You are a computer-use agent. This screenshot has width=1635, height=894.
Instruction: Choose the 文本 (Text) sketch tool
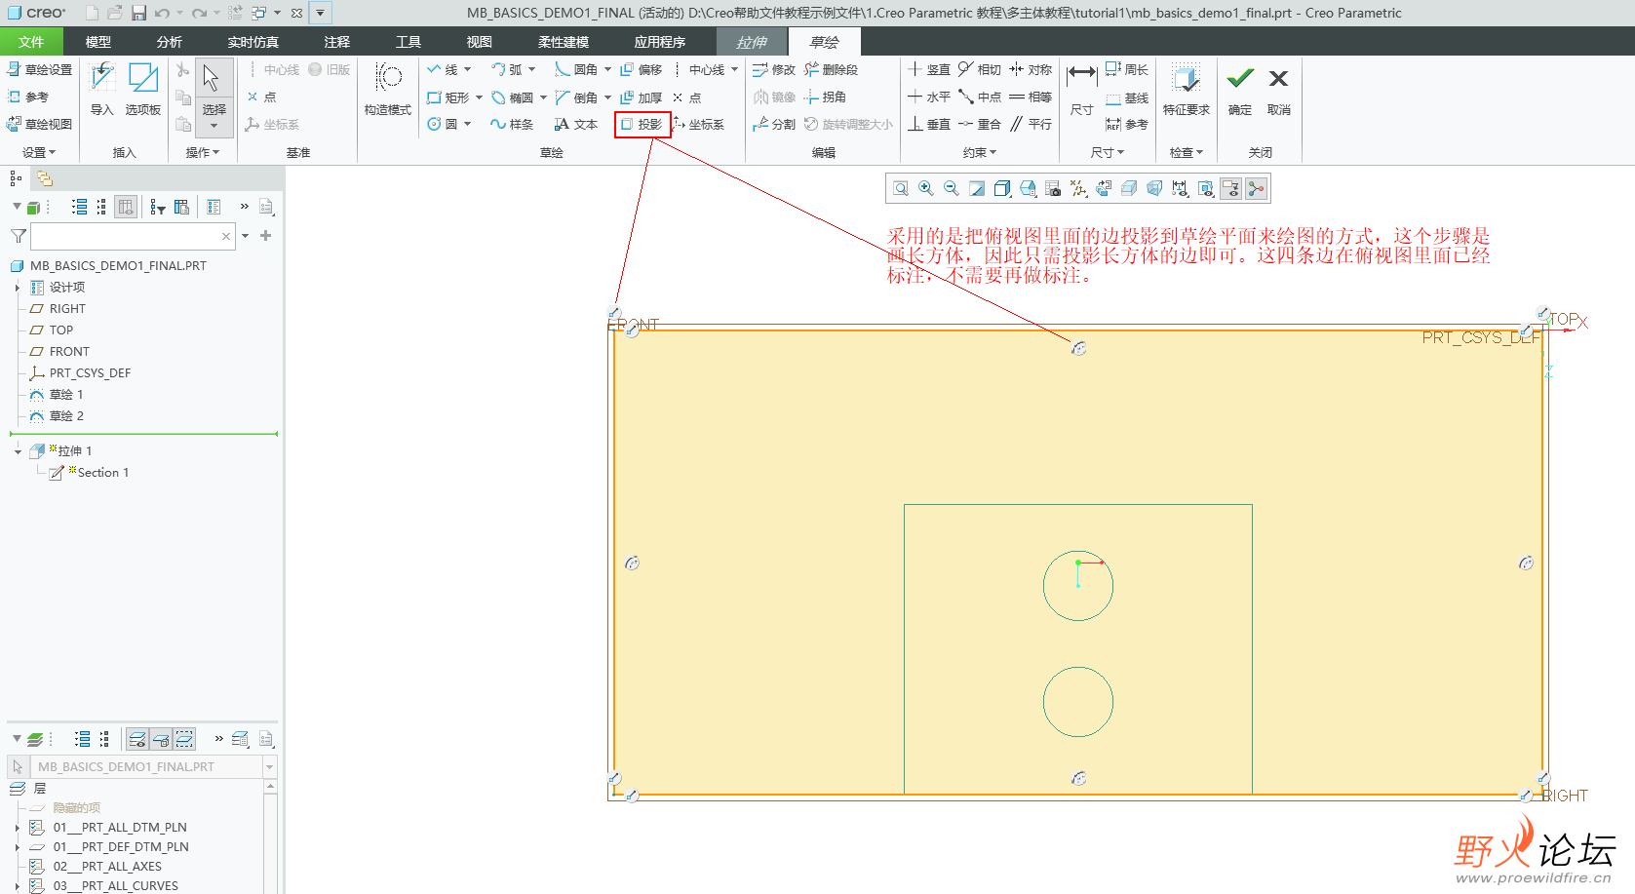tap(576, 124)
